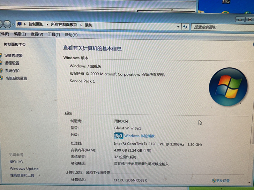
Task: Open 系统保护 from the sidebar
Action: coord(12,70)
